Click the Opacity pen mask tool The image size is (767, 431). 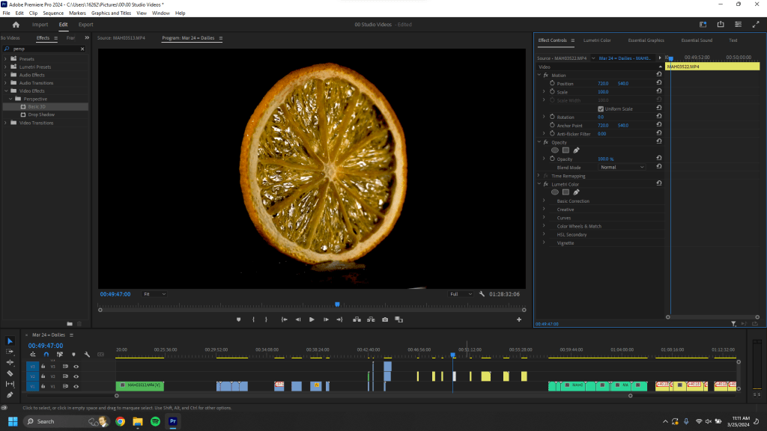coord(577,150)
